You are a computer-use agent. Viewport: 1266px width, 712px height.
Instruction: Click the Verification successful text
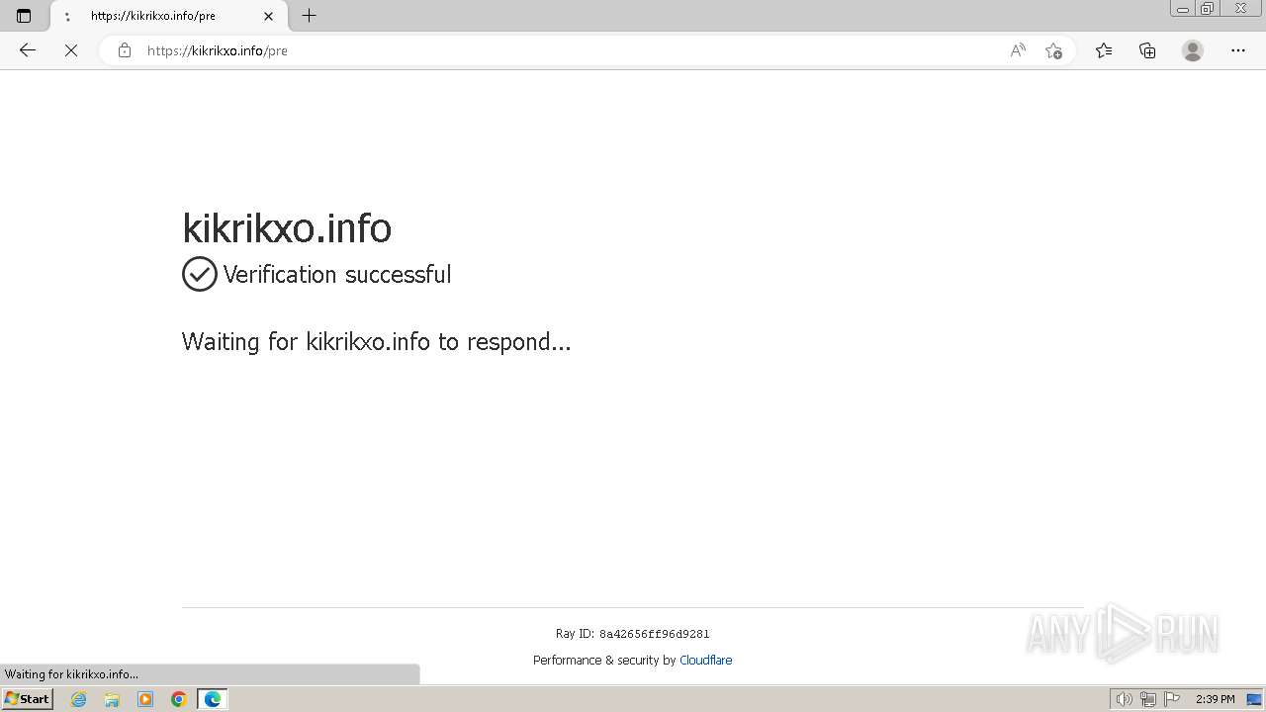(x=337, y=274)
